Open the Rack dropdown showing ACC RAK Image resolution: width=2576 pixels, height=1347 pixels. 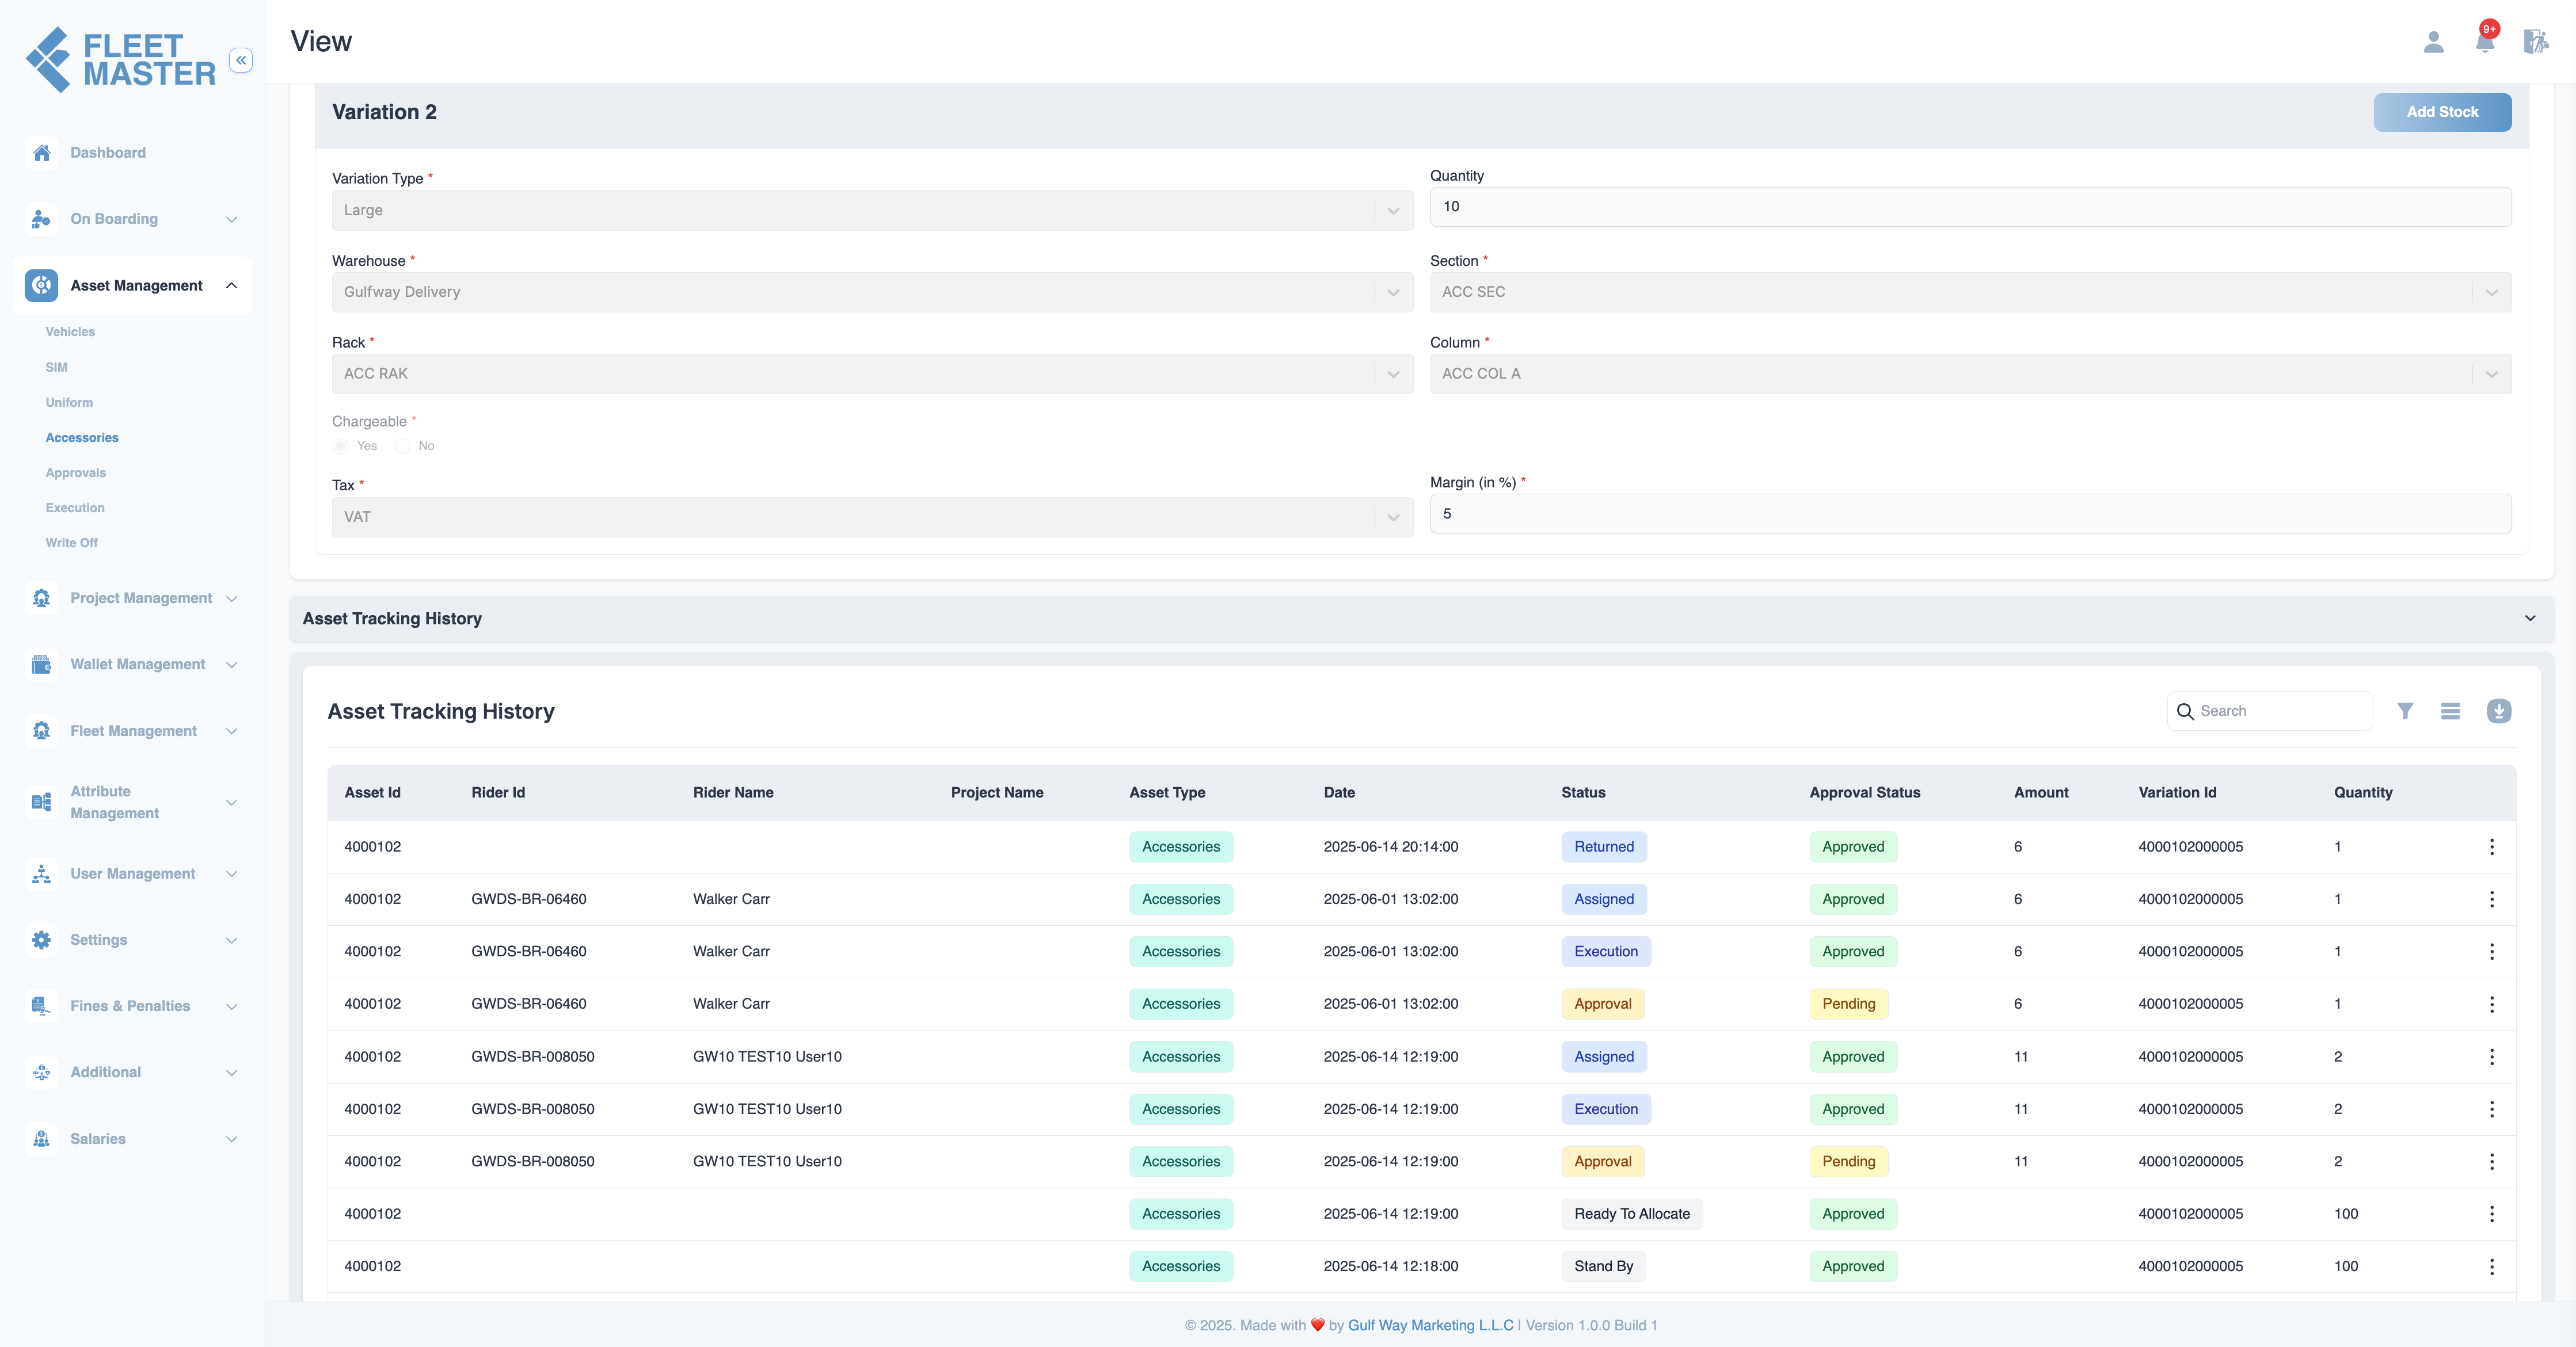coord(872,374)
